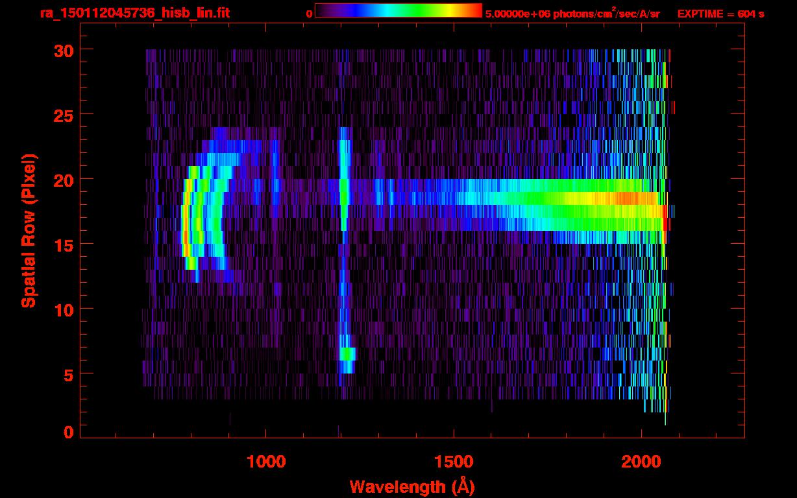Click the y-axis tick label 20
This screenshot has width=797, height=498.
(64, 180)
